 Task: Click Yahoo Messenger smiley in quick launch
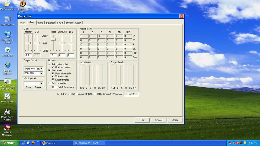33,143
